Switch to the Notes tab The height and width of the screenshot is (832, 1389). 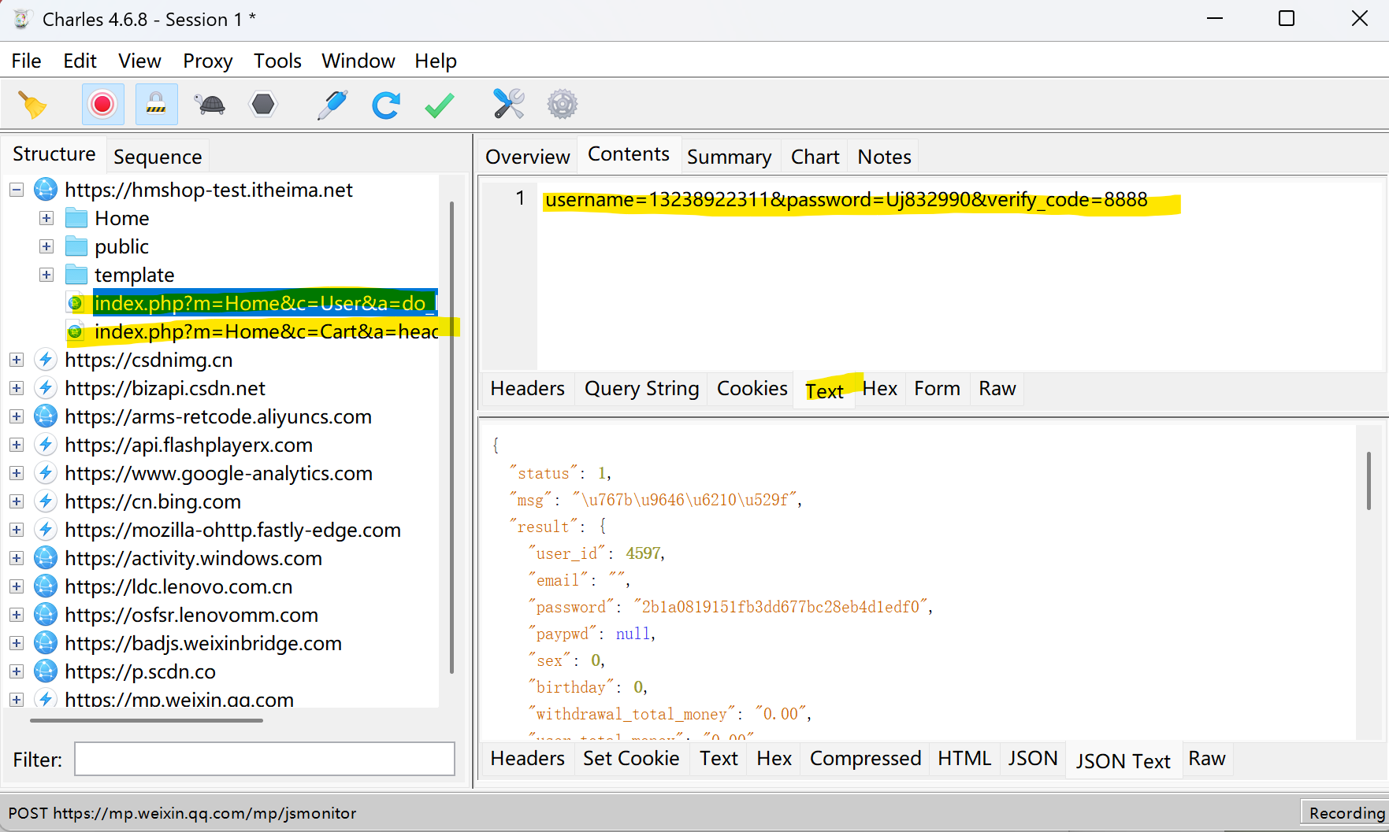pyautogui.click(x=885, y=157)
